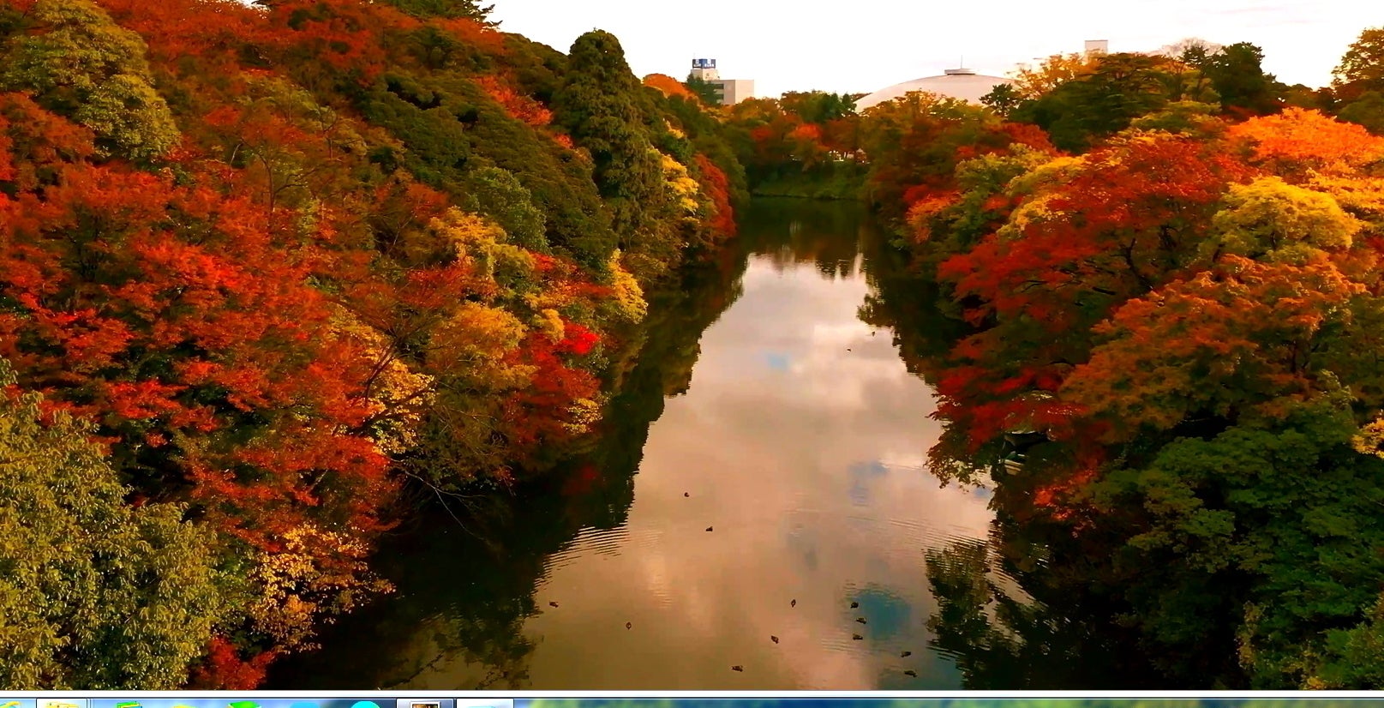
Task: Click the first green taskbar icon after Explorer
Action: coord(129,705)
